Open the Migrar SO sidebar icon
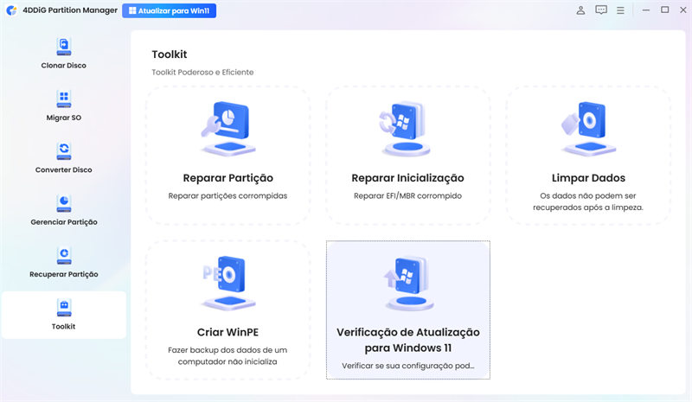The image size is (692, 402). point(63,99)
